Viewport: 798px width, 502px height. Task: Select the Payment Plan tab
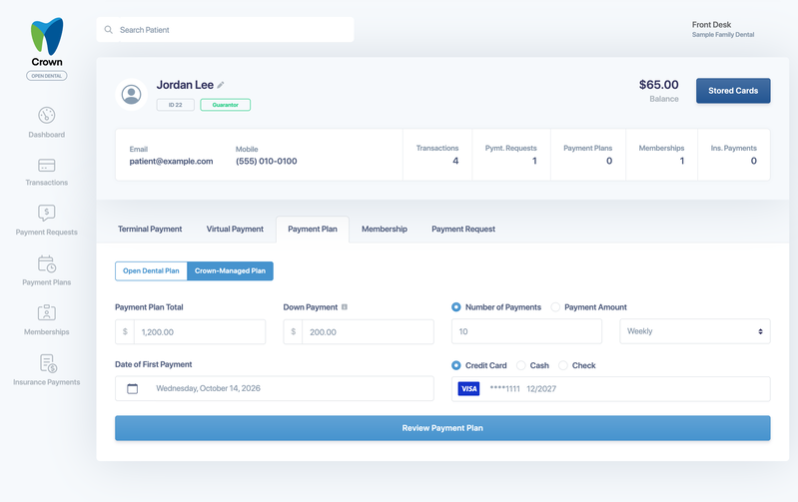313,230
